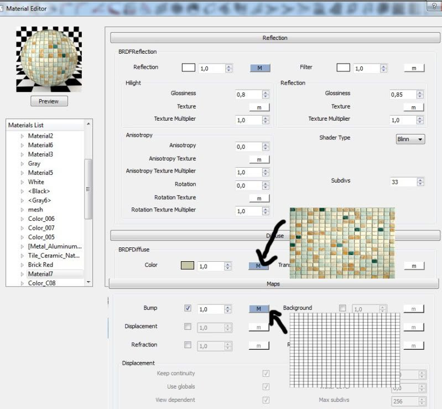Click the Material Editor help question-mark button
The width and height of the screenshot is (442, 409).
[x=434, y=6]
